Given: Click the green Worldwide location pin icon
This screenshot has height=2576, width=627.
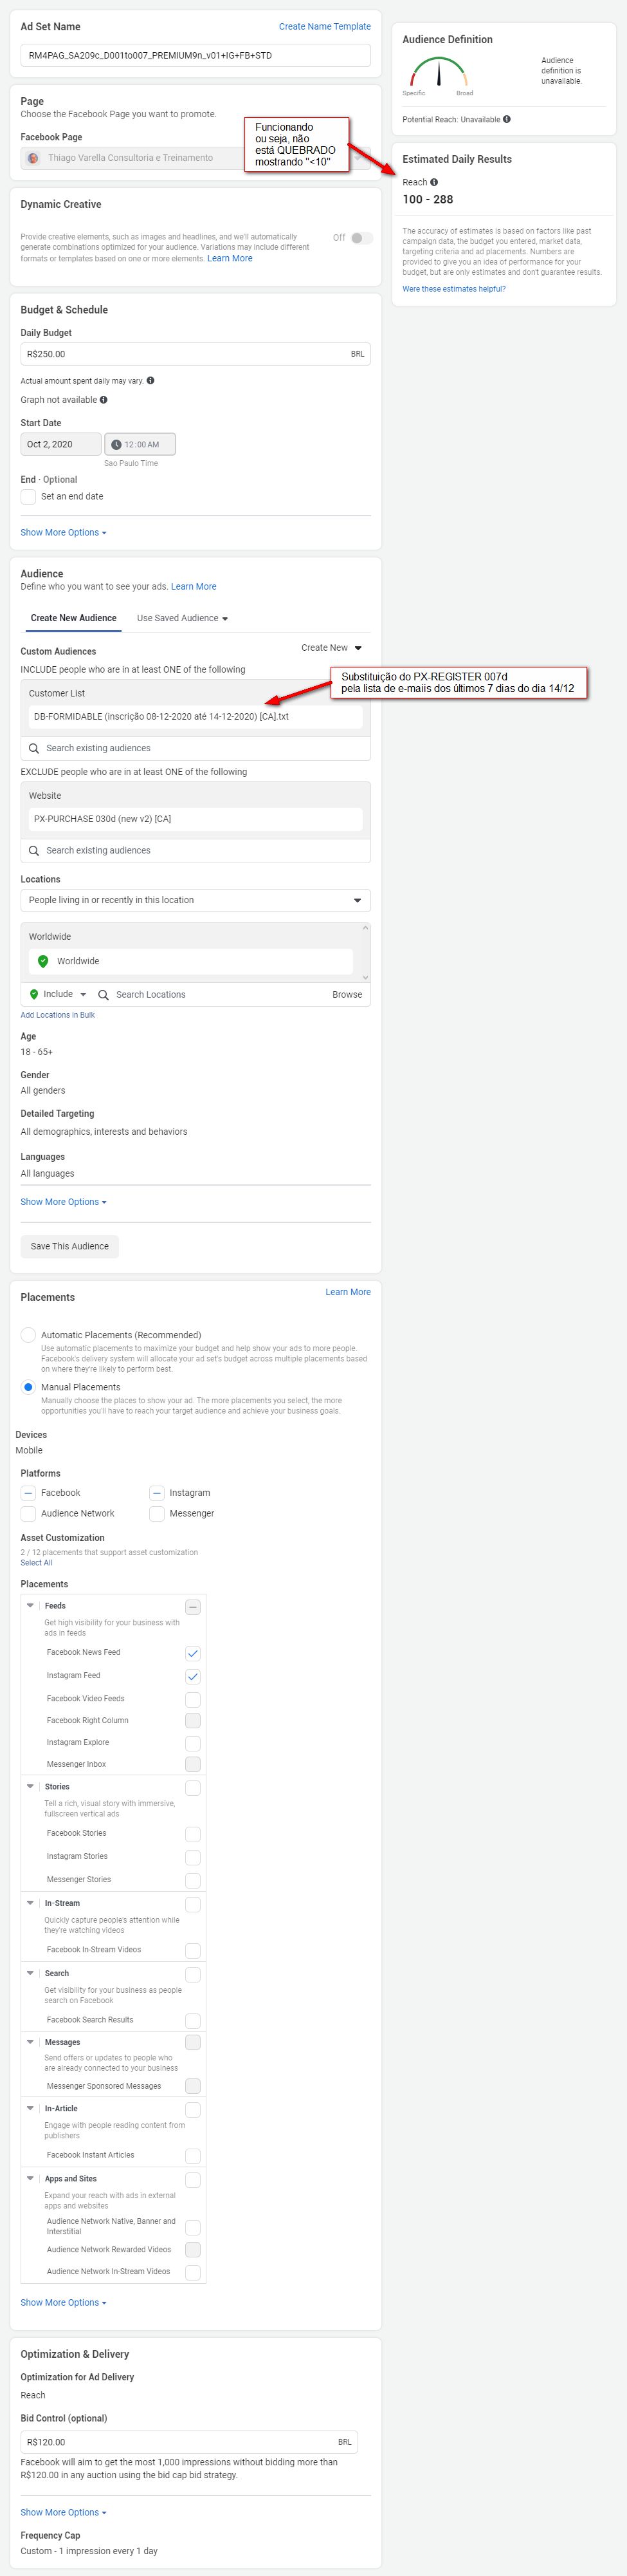Looking at the screenshot, I should point(43,961).
